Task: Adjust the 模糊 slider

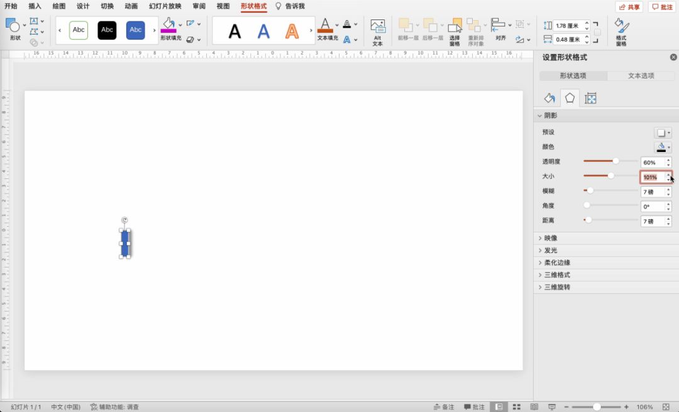Action: pyautogui.click(x=590, y=190)
